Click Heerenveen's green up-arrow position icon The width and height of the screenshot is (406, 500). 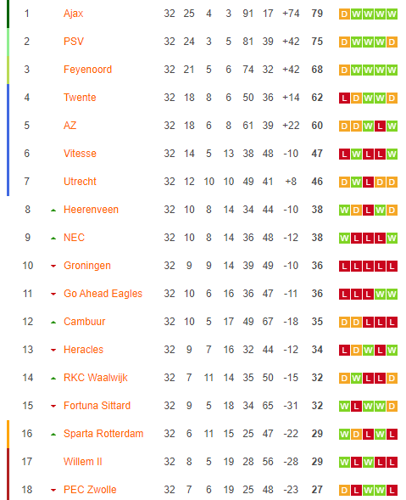(x=53, y=211)
